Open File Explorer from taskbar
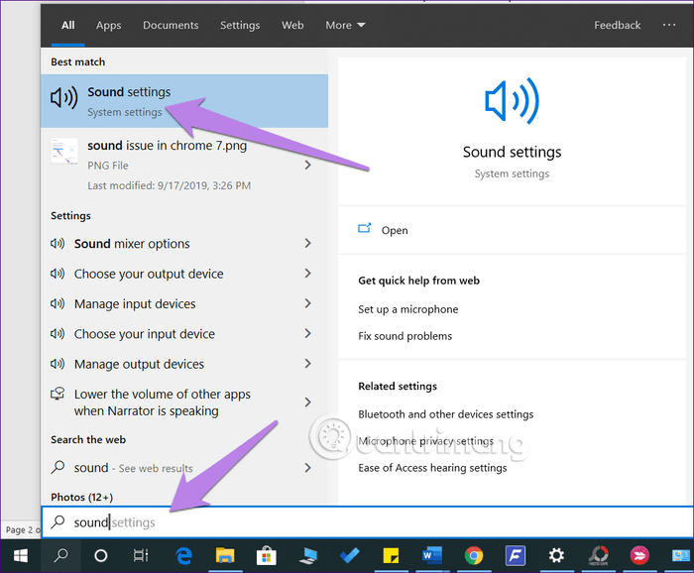 coord(225,556)
